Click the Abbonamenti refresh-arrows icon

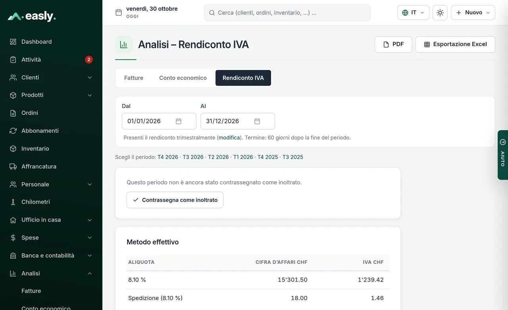coord(13,131)
